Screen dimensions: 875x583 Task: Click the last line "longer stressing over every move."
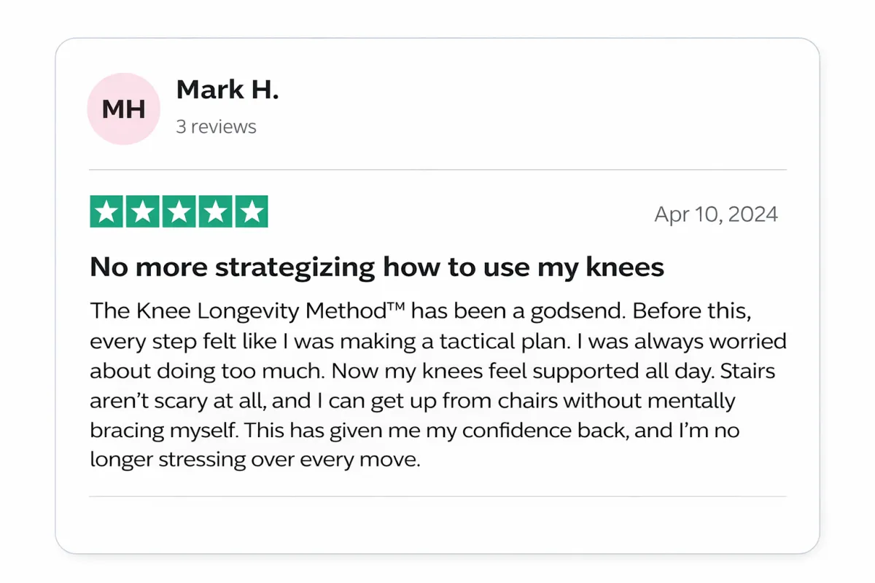click(x=254, y=460)
